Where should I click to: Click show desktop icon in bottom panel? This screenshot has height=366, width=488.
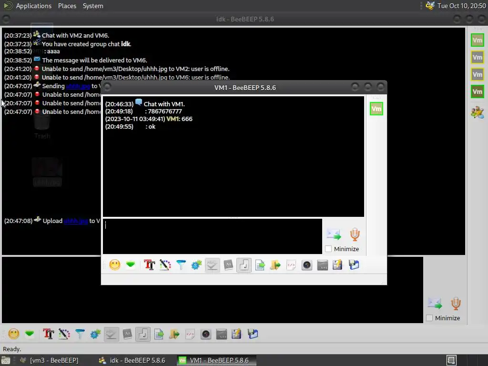tap(5, 360)
